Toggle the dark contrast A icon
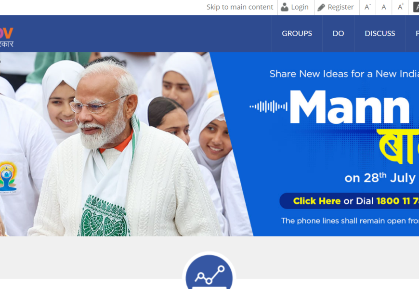This screenshot has width=419, height=289. 416,7
